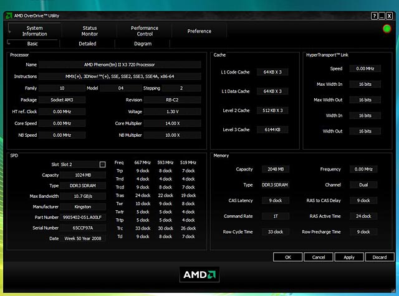Image resolution: width=399 pixels, height=296 pixels.
Task: Click the Package field Socket AM3
Action: pyautogui.click(x=62, y=100)
